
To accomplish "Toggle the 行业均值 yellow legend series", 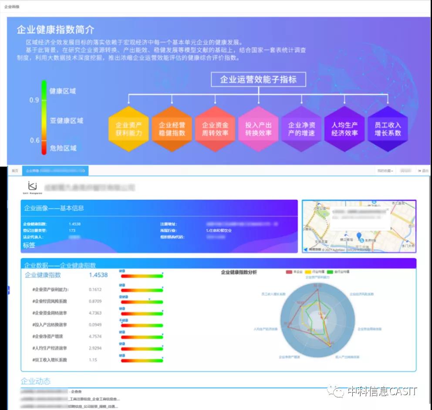I will click(x=314, y=272).
